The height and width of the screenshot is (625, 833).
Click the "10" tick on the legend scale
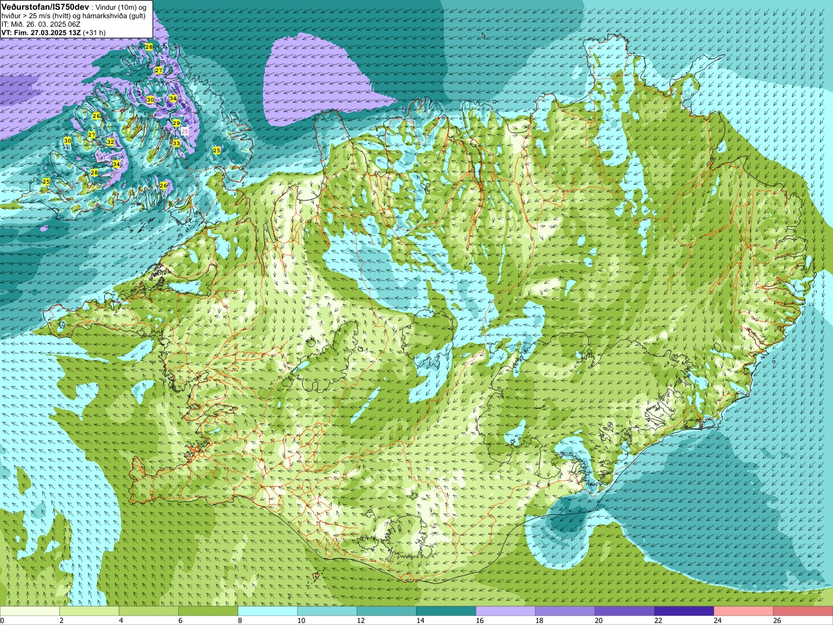coord(301,620)
